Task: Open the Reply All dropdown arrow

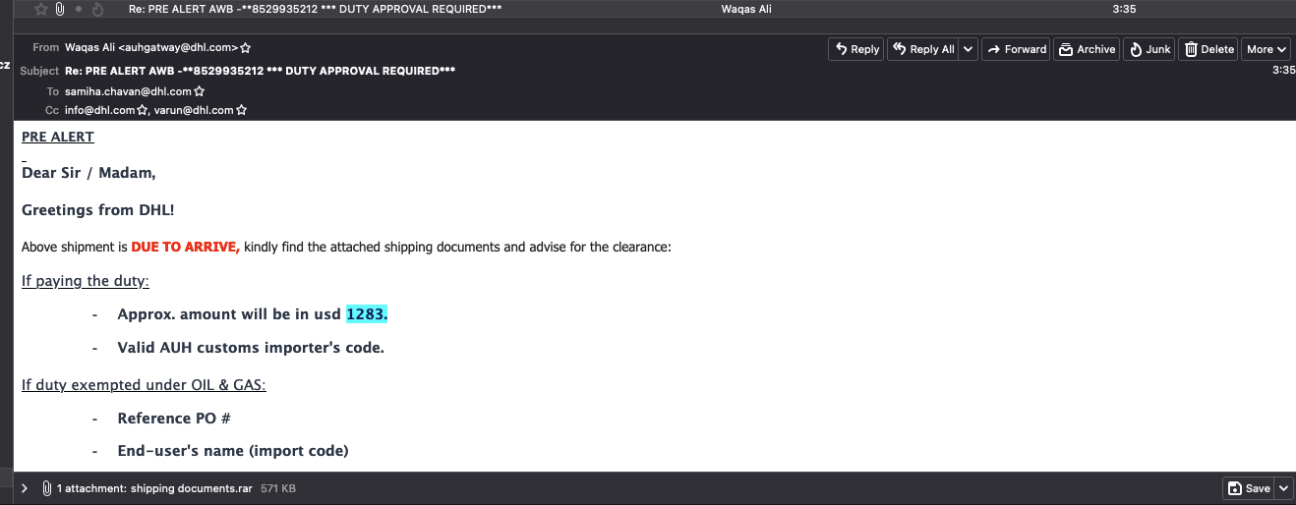Action: tap(968, 49)
